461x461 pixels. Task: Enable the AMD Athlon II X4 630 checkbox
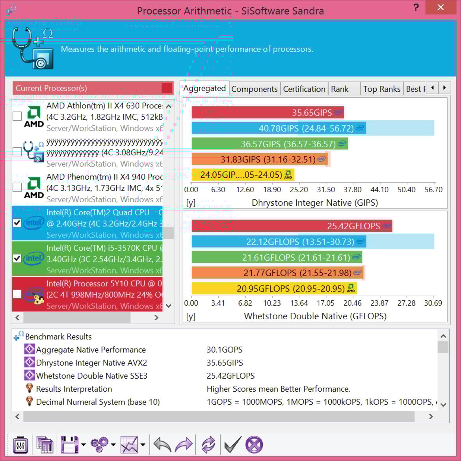[17, 116]
